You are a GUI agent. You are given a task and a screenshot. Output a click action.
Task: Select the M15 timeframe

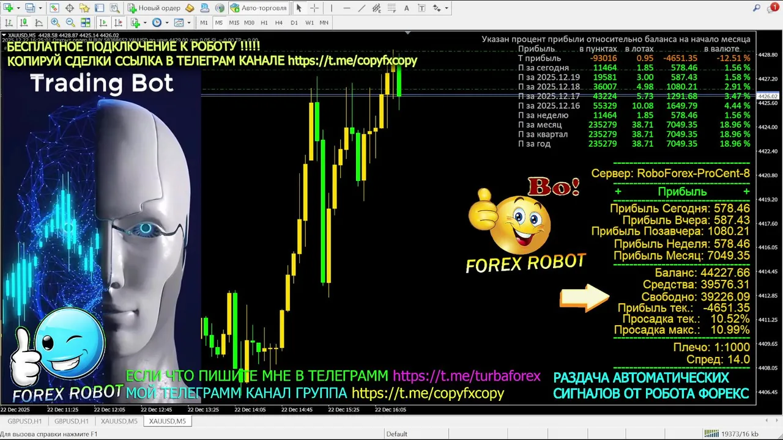pos(234,23)
